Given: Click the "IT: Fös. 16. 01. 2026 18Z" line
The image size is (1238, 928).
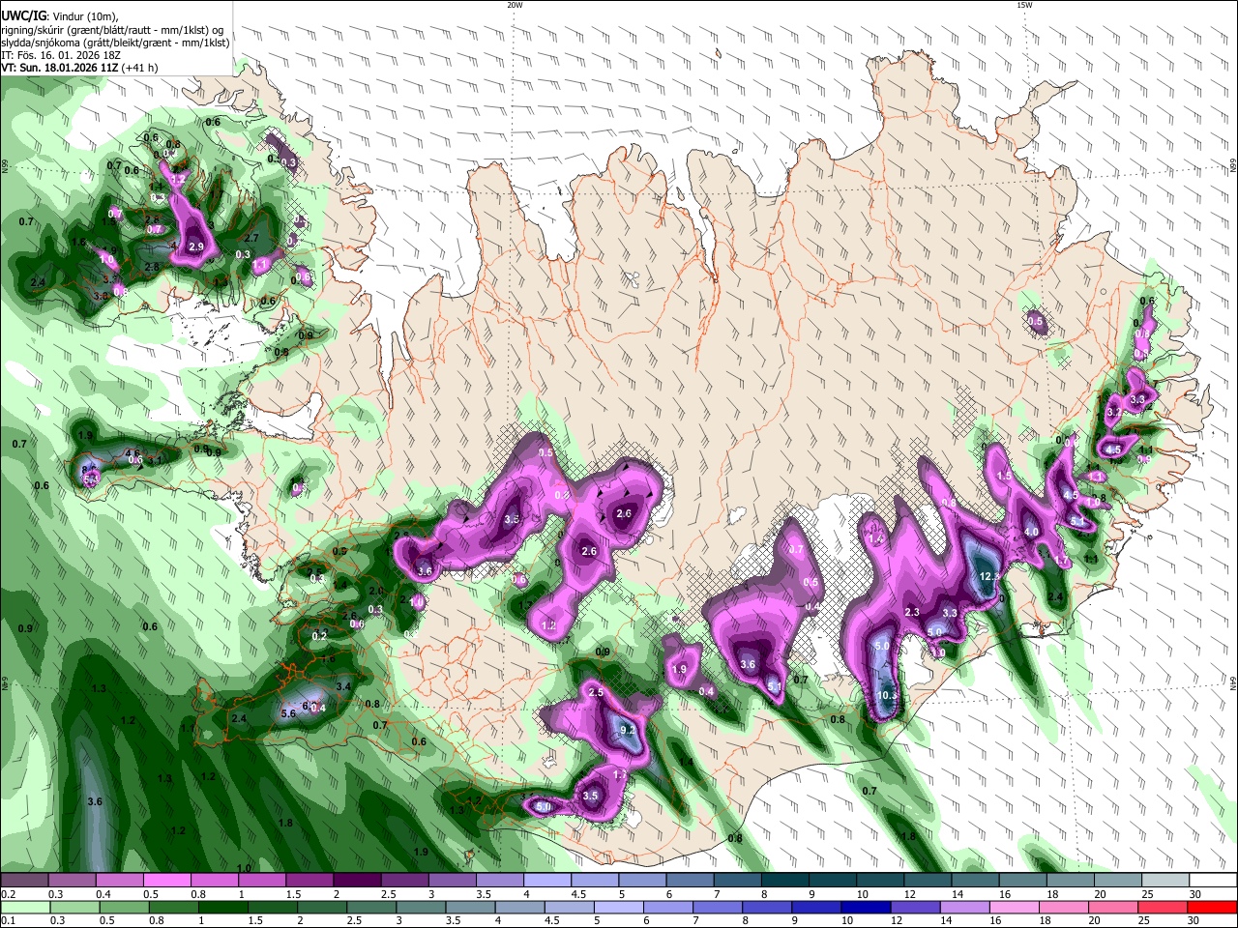Looking at the screenshot, I should 60,55.
